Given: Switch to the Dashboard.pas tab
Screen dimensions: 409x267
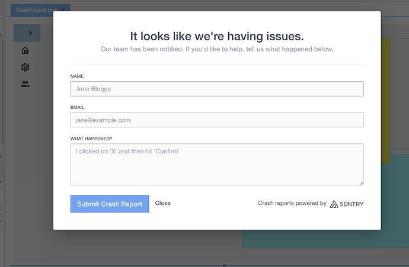Looking at the screenshot, I should click(37, 10).
